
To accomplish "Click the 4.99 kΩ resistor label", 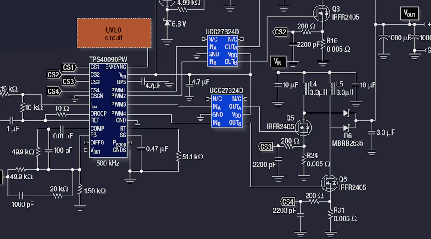I will click(189, 3).
